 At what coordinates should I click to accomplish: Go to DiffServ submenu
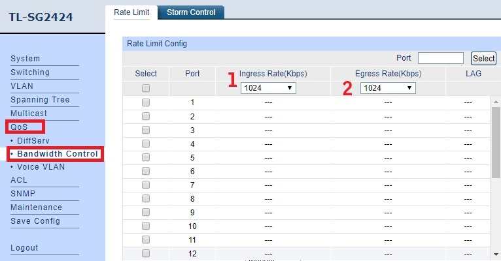coord(33,141)
